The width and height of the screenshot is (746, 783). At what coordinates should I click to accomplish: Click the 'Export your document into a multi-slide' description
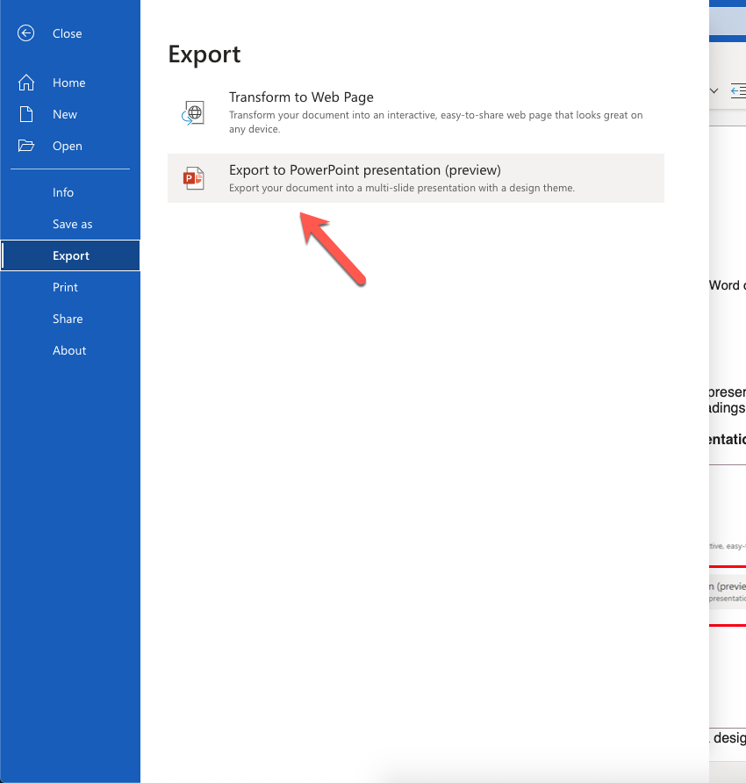(x=402, y=188)
